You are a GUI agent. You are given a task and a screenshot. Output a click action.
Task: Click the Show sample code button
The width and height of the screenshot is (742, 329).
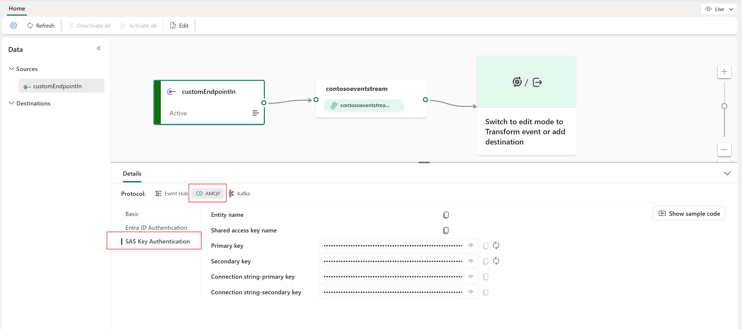[689, 213]
